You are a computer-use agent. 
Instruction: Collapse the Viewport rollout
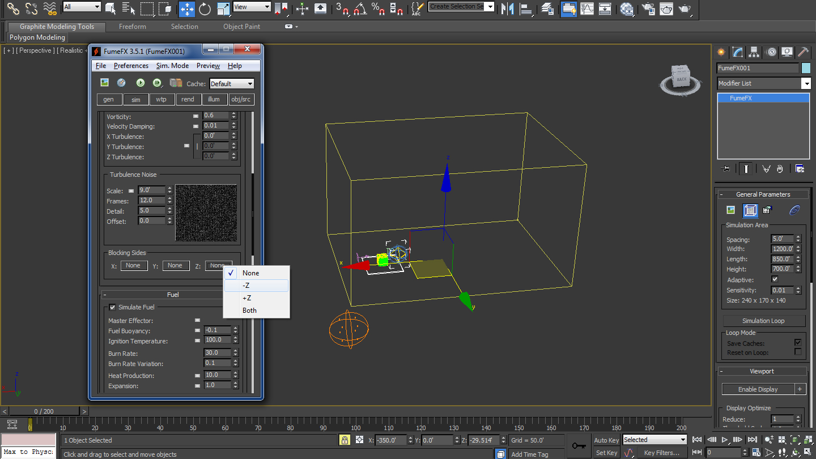pos(763,371)
